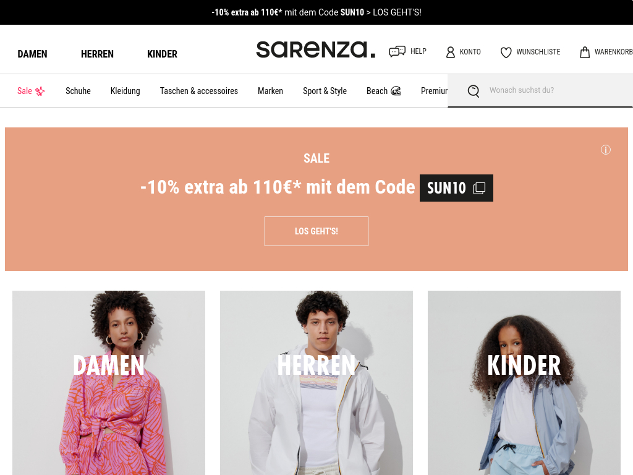Viewport: 633px width, 475px height.
Task: Click the search magnifier icon
Action: coord(473,91)
